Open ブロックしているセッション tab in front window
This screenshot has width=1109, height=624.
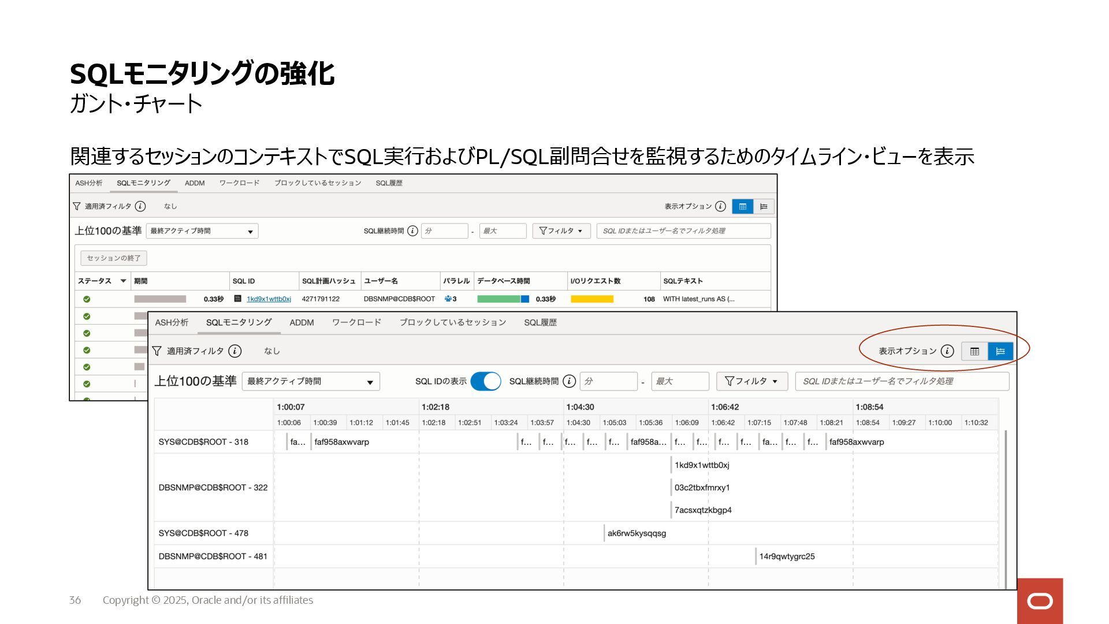(x=453, y=322)
